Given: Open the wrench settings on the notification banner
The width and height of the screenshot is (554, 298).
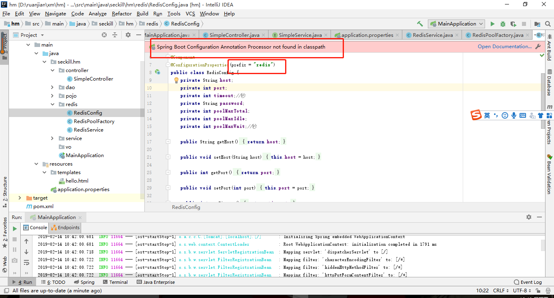Looking at the screenshot, I should click(538, 47).
